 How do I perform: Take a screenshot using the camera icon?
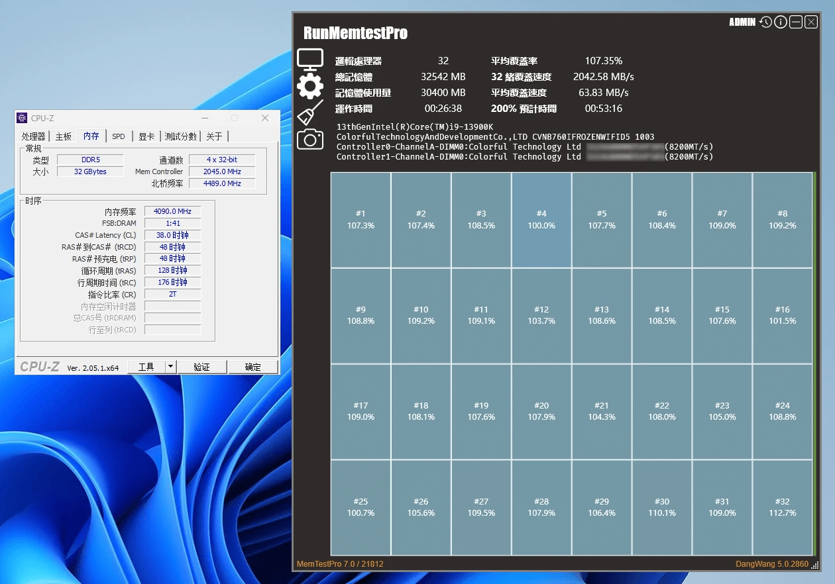coord(310,138)
